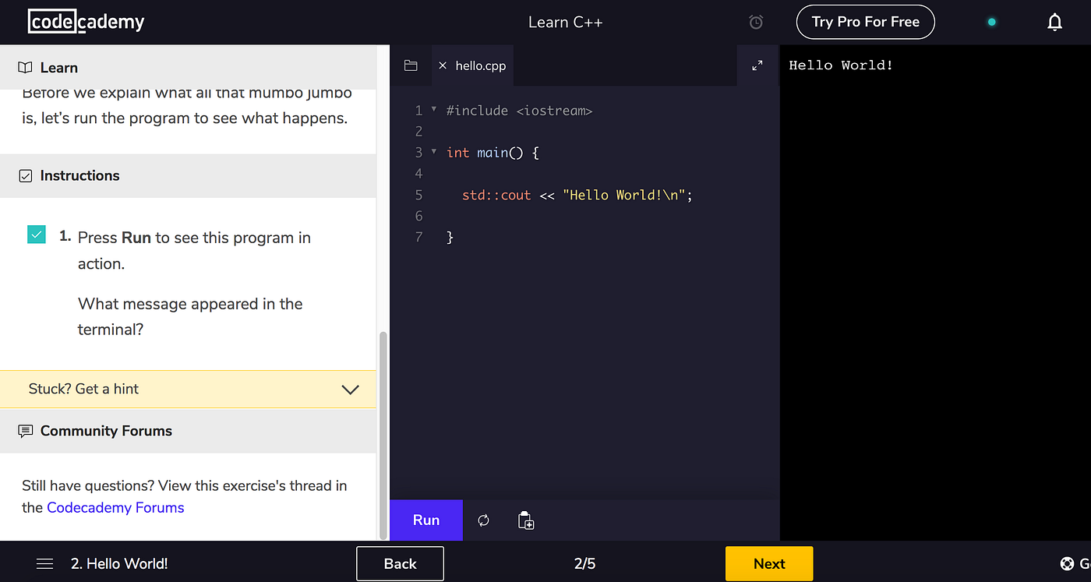Open the Get Help lifebuoy icon
This screenshot has height=582, width=1091.
(1066, 563)
